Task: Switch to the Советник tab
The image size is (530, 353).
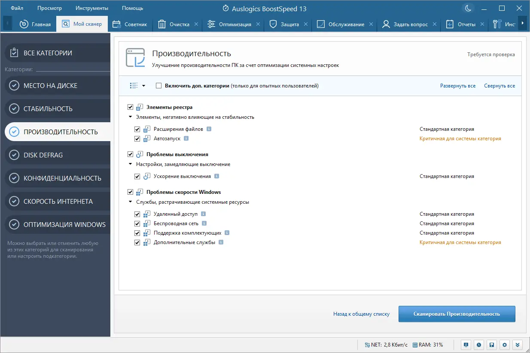Action: tap(131, 24)
